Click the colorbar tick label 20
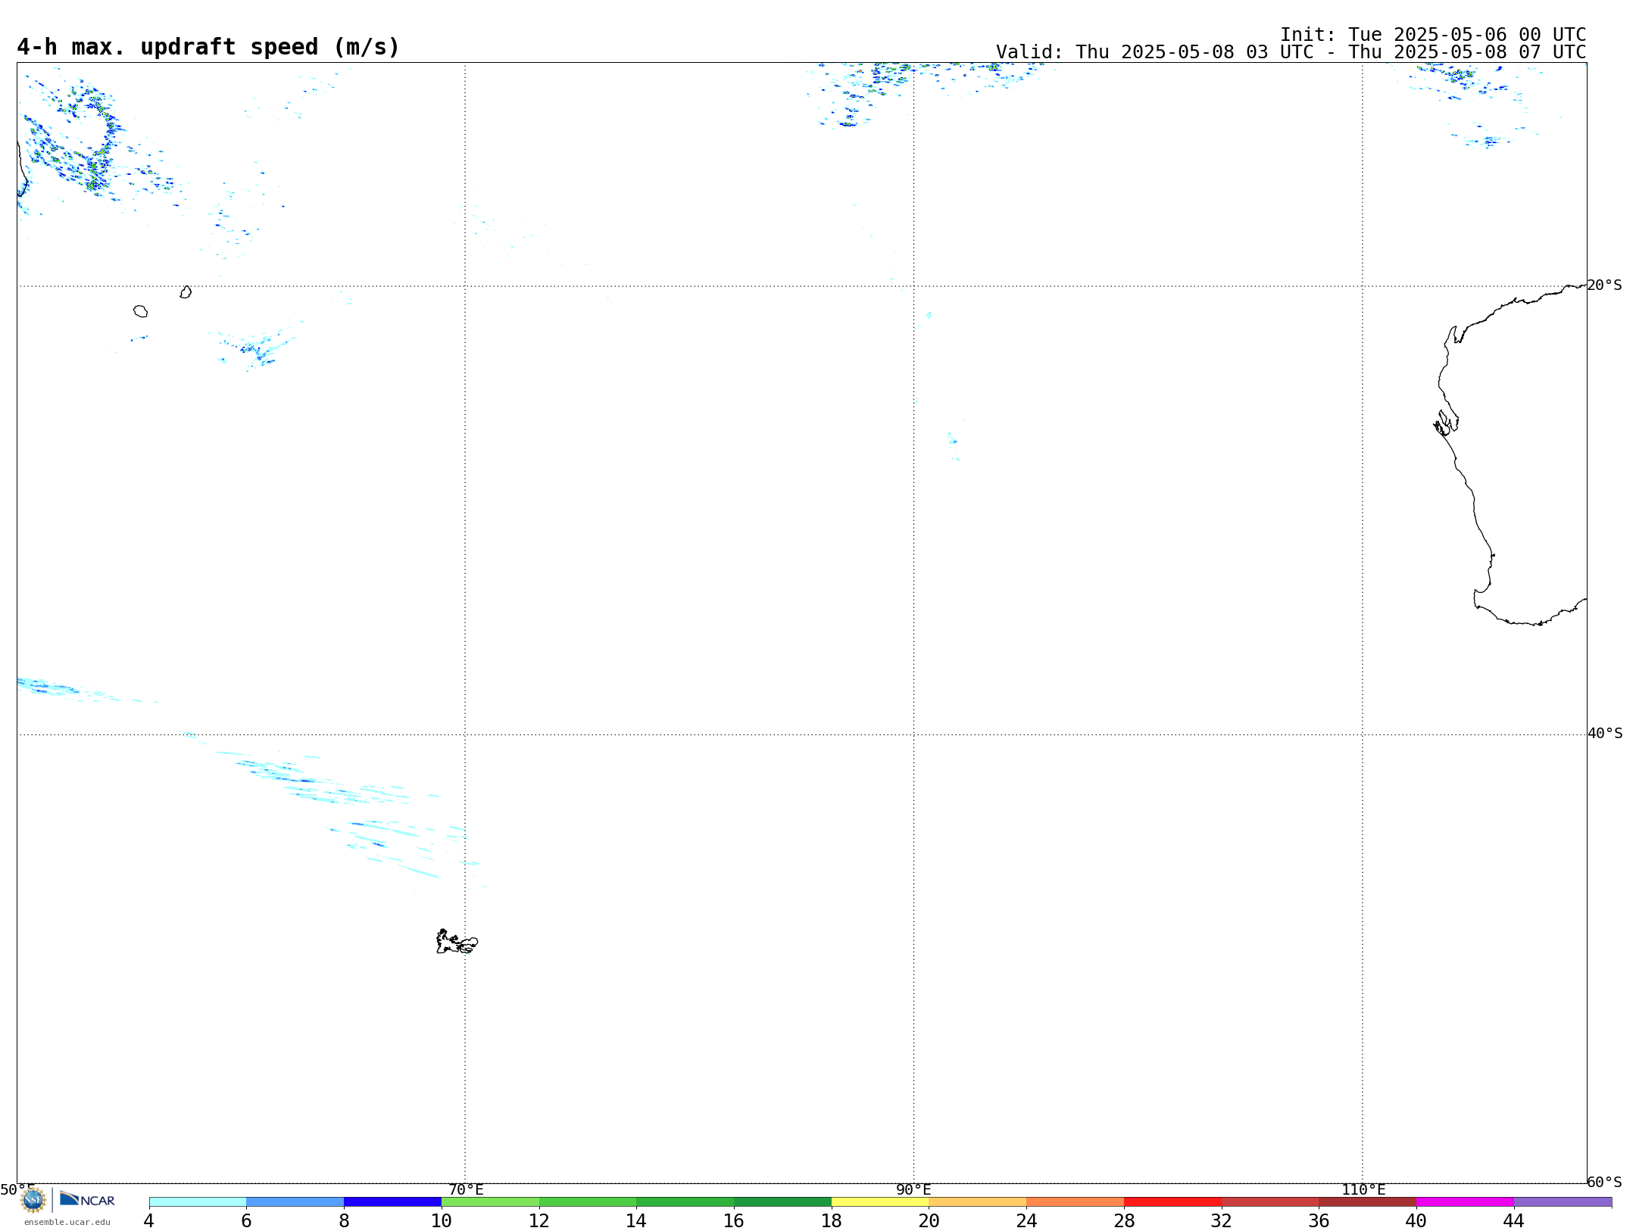1636x1231 pixels. pyautogui.click(x=929, y=1220)
